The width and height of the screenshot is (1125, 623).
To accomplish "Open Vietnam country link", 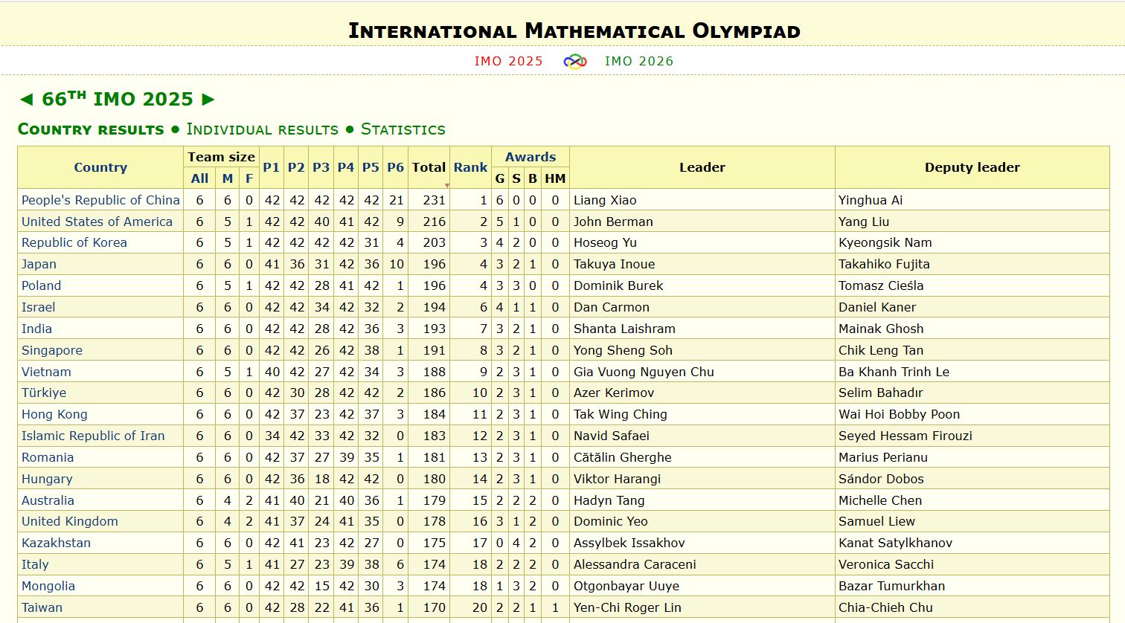I will pos(46,372).
